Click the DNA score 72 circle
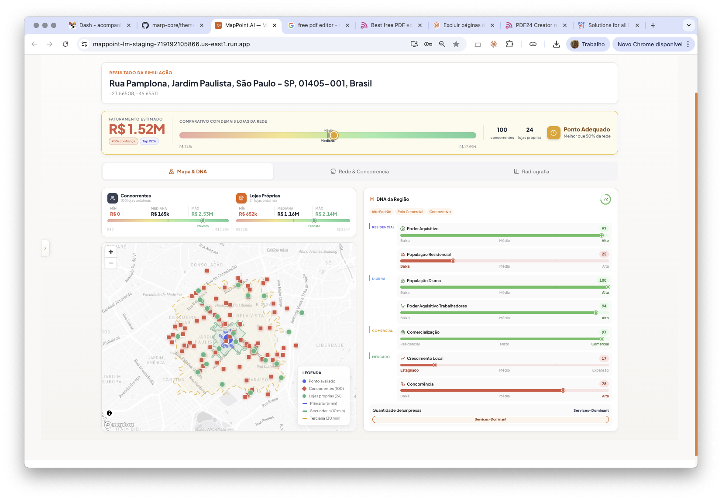Image resolution: width=722 pixels, height=500 pixels. tap(605, 199)
